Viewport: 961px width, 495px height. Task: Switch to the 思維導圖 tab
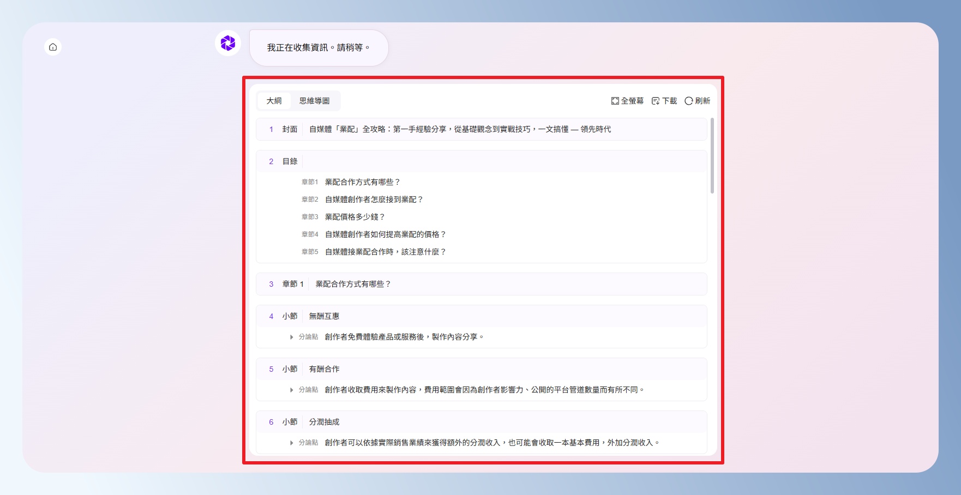(x=314, y=101)
